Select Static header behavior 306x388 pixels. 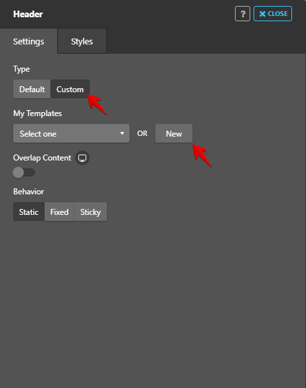click(x=29, y=212)
